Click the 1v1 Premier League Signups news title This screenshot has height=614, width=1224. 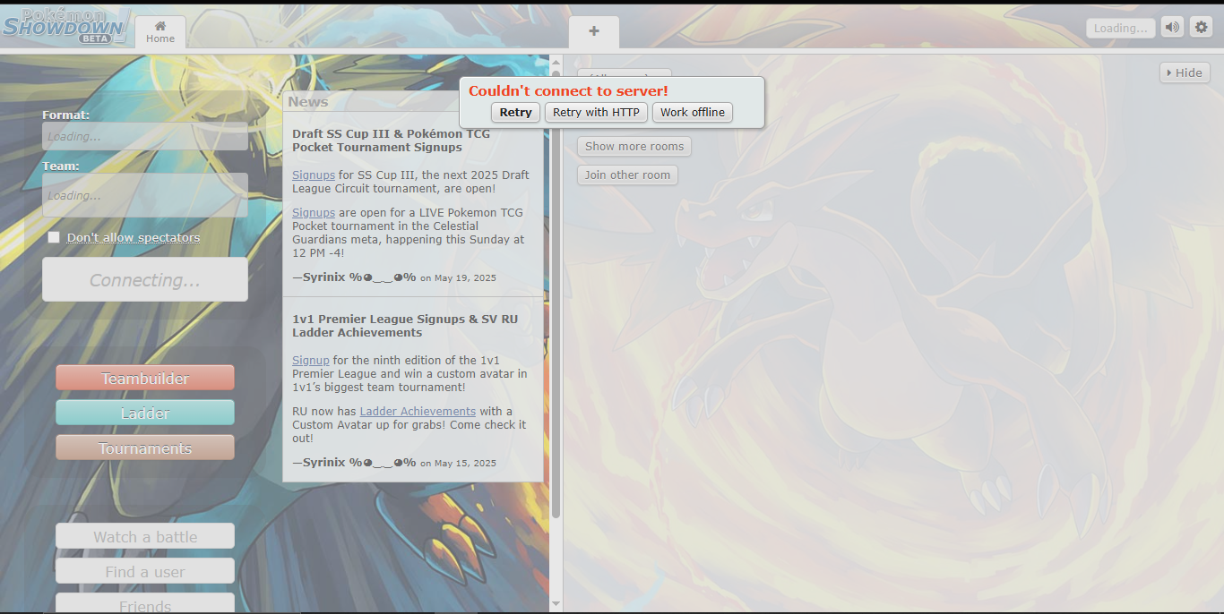point(405,326)
